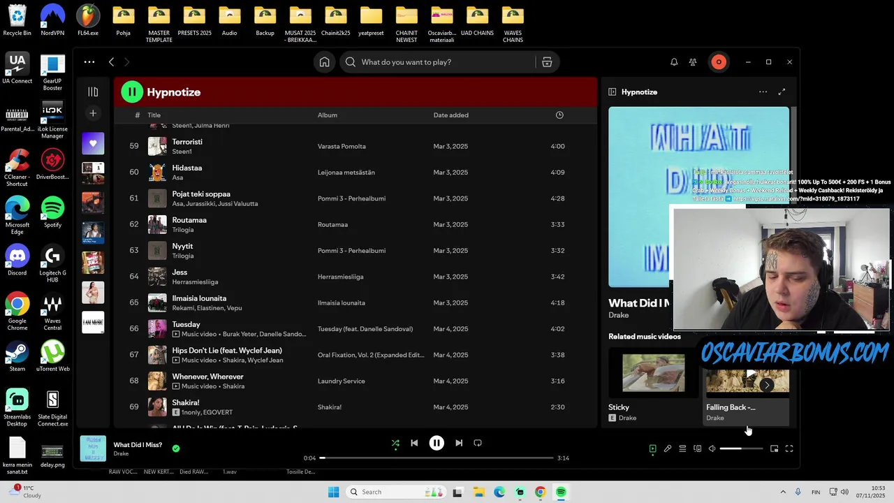The height and width of the screenshot is (503, 894).
Task: Open Discord desktop shortcut
Action: pyautogui.click(x=17, y=260)
